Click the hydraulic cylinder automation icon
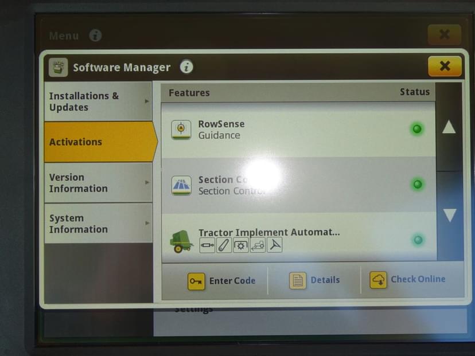475x356 pixels. click(x=207, y=245)
